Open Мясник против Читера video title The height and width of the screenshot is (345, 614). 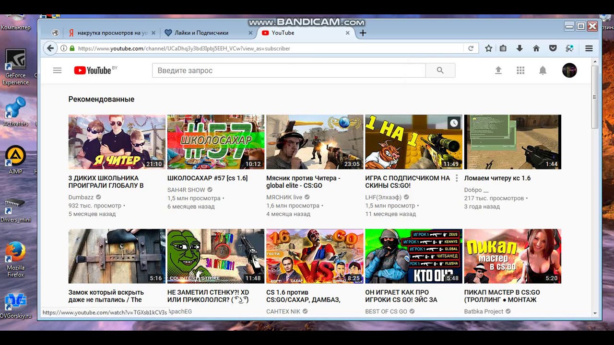[x=303, y=182]
